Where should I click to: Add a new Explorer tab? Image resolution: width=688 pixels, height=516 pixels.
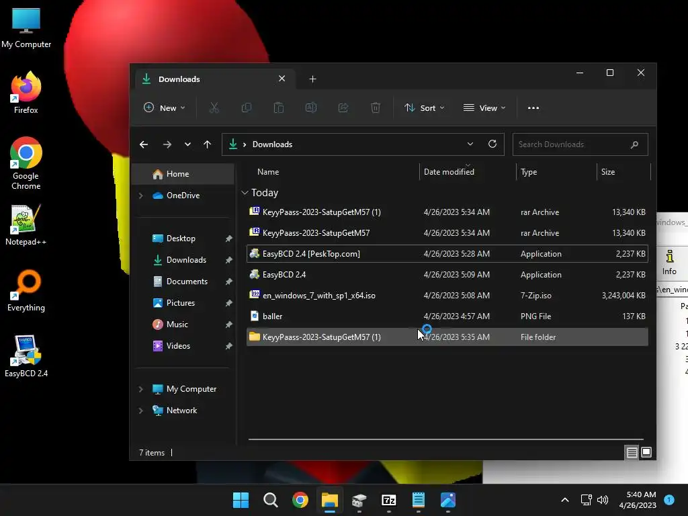click(312, 79)
